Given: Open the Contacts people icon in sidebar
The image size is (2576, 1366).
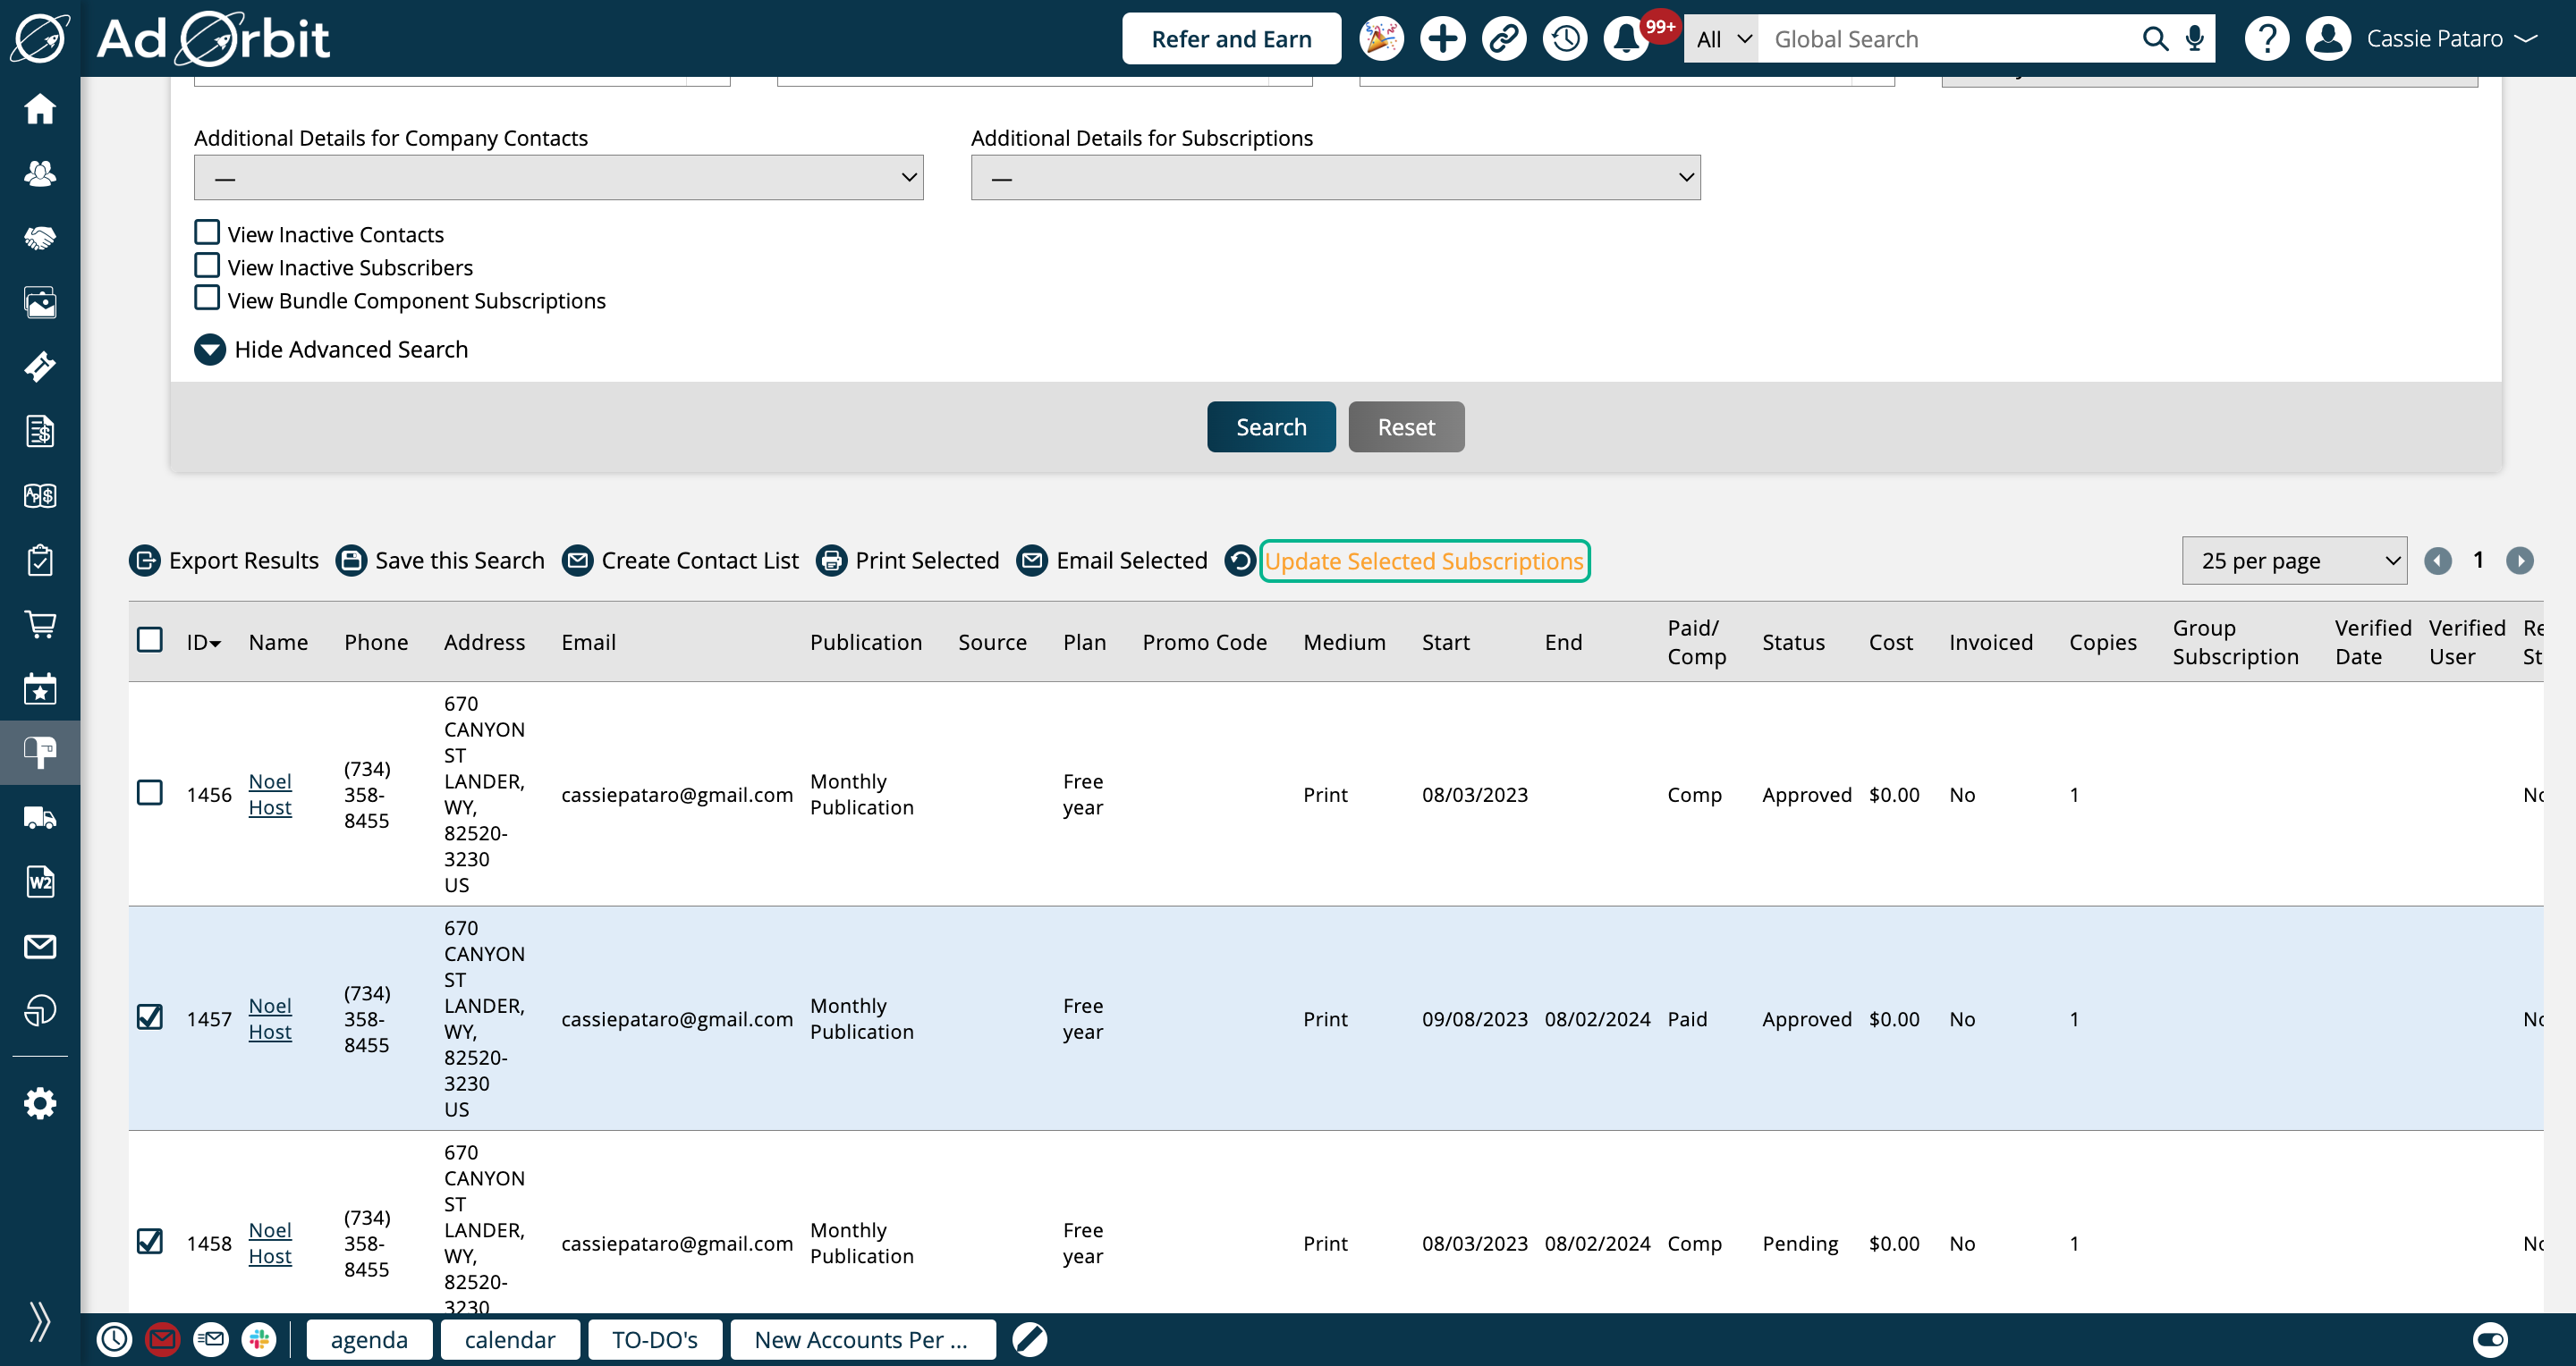Looking at the screenshot, I should [40, 173].
